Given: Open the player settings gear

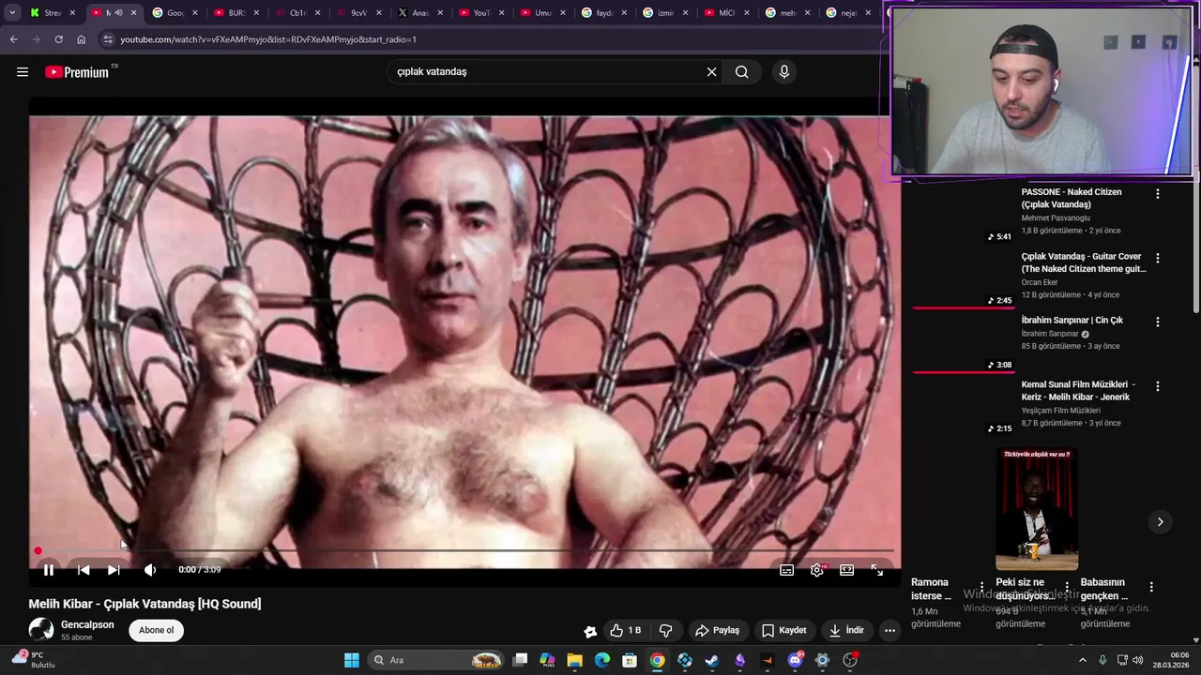Looking at the screenshot, I should coord(817,569).
